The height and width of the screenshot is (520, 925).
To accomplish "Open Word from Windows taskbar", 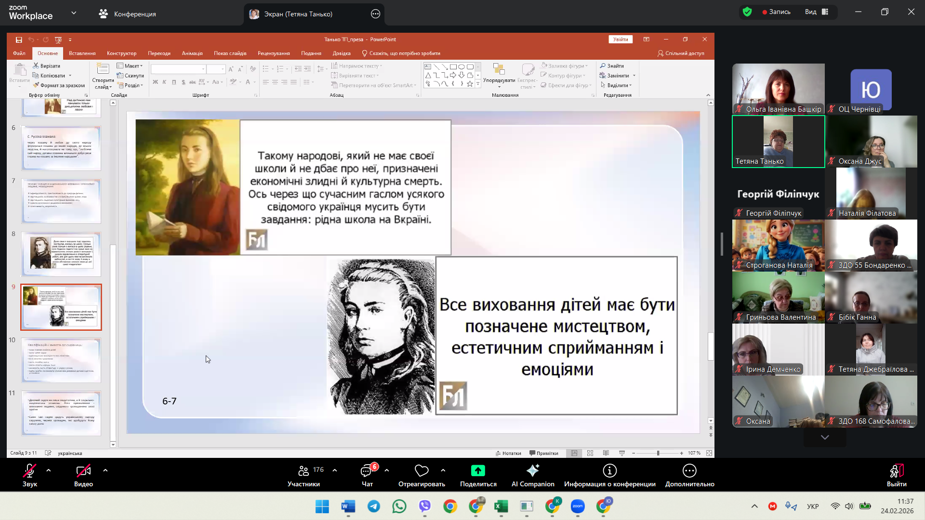I will tap(348, 506).
